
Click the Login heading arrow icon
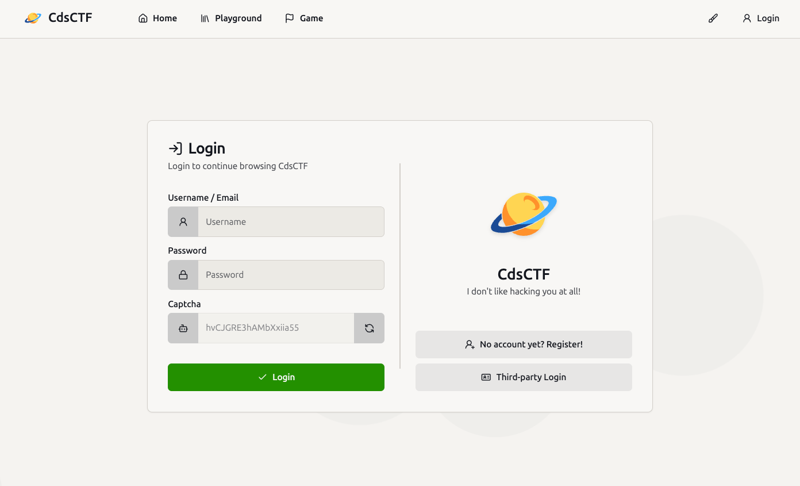coord(175,148)
